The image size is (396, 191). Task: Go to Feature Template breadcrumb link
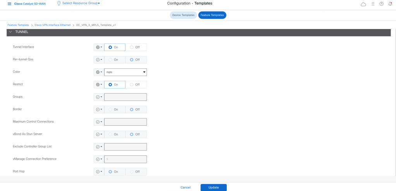(18, 25)
